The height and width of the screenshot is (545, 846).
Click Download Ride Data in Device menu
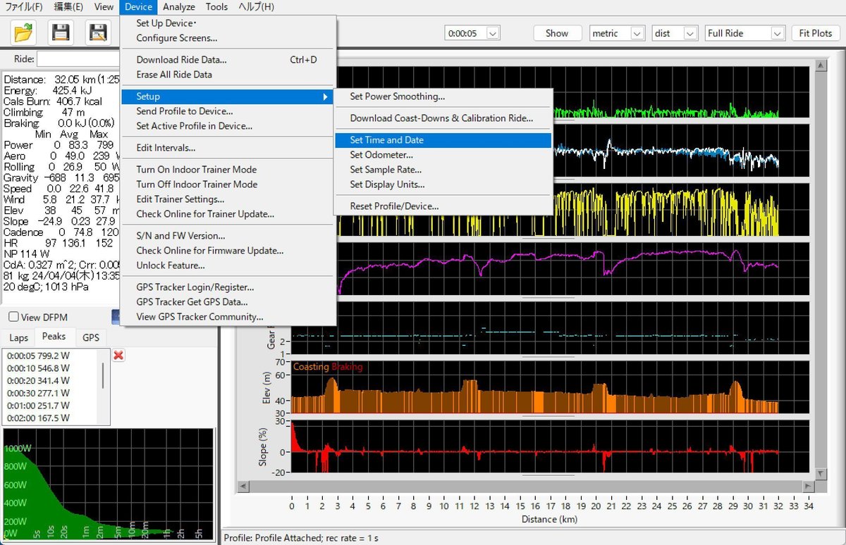coord(181,60)
